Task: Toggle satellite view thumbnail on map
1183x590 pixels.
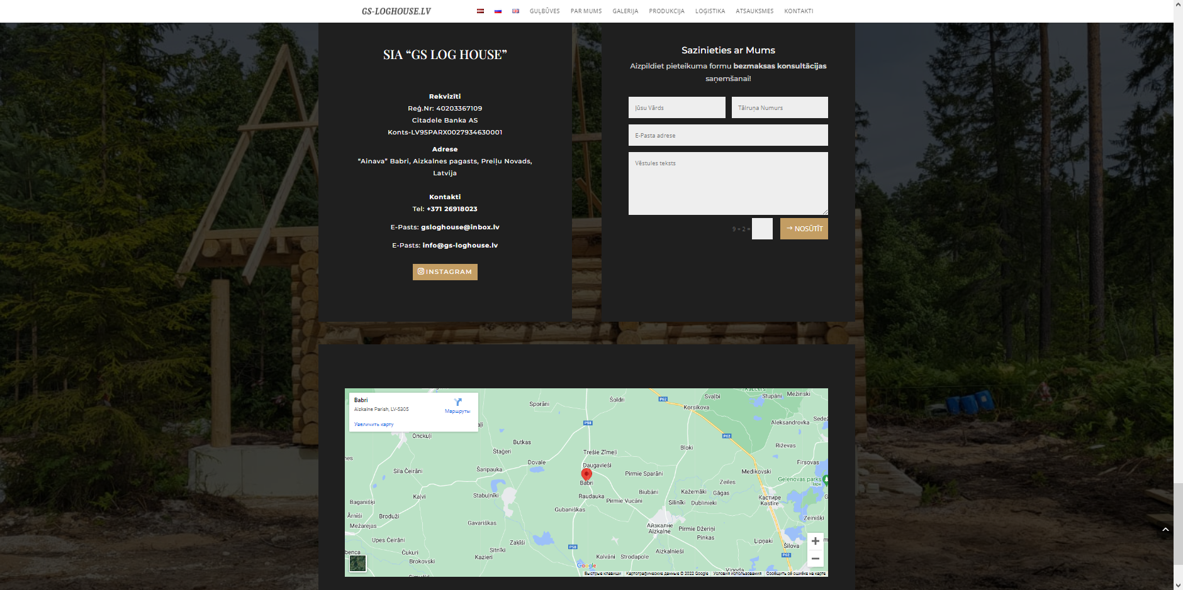Action: [x=357, y=564]
